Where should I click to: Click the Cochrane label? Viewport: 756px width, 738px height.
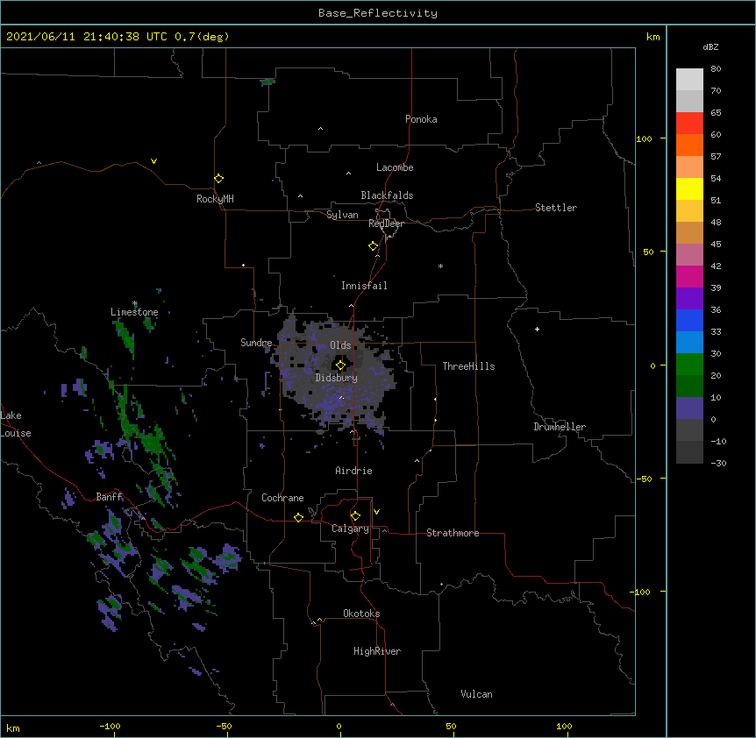pos(282,498)
